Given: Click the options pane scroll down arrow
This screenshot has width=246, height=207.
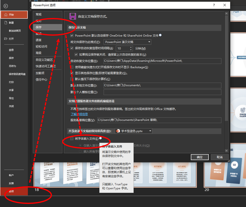Looking at the screenshot, I should 226,151.
